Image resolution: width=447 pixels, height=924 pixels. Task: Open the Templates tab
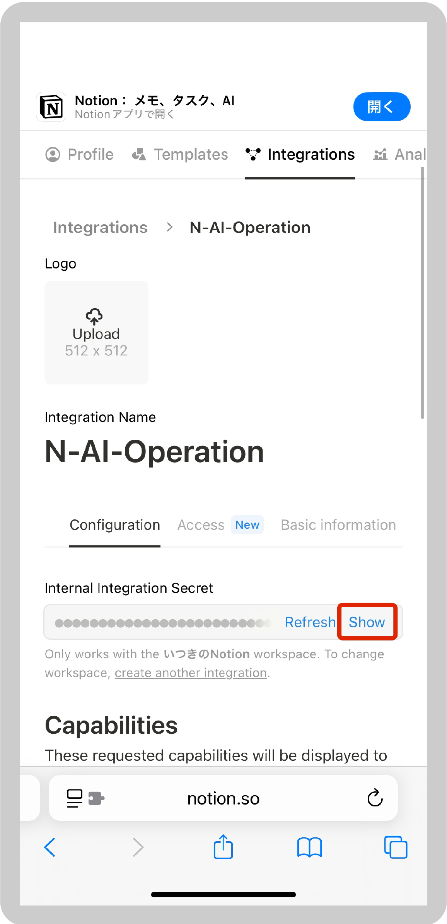180,154
